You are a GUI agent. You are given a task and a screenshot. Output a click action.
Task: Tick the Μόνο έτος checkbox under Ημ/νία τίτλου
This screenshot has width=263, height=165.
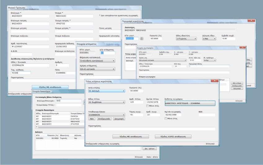click(148, 106)
